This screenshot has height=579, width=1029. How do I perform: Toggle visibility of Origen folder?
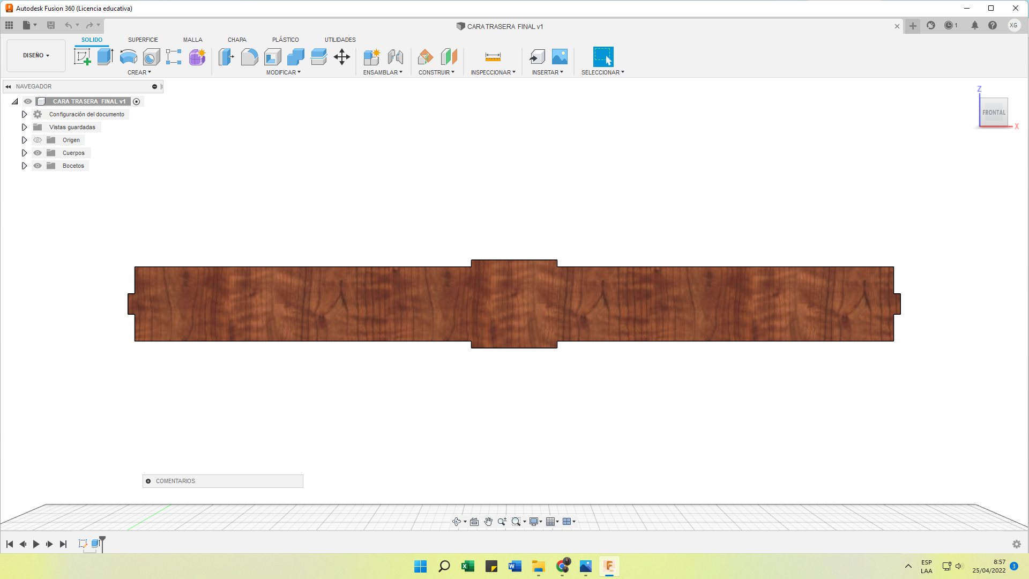[38, 140]
